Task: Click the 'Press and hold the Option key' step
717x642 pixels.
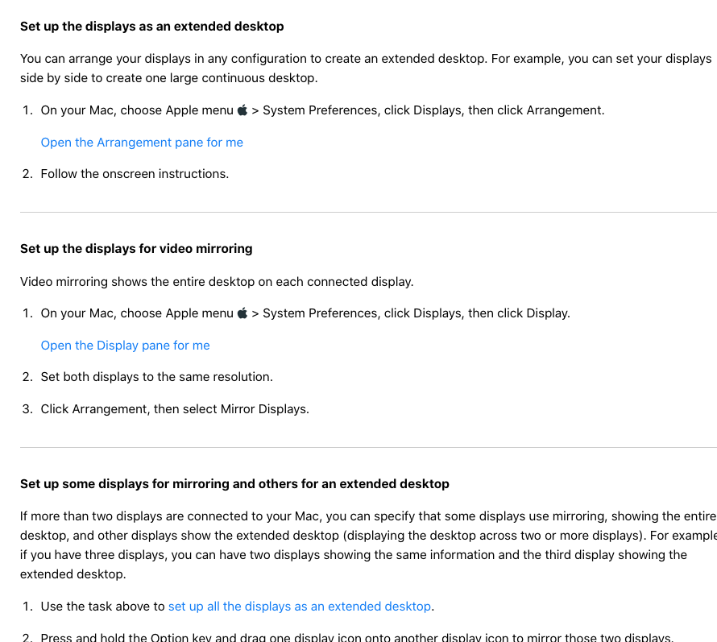Action: point(356,637)
